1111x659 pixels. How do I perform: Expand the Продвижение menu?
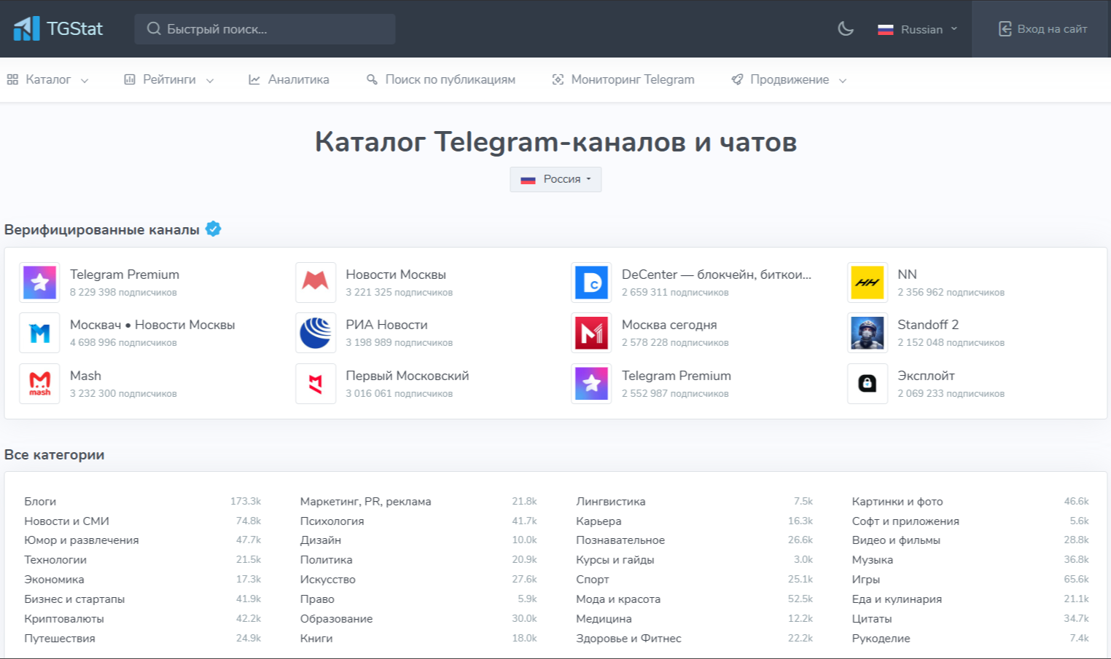(x=790, y=79)
